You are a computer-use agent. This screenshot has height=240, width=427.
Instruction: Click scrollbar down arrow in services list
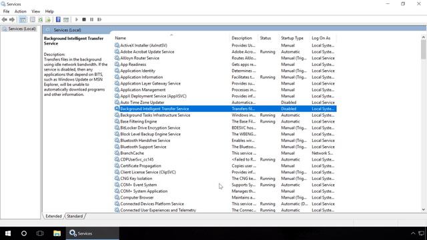[x=423, y=209]
